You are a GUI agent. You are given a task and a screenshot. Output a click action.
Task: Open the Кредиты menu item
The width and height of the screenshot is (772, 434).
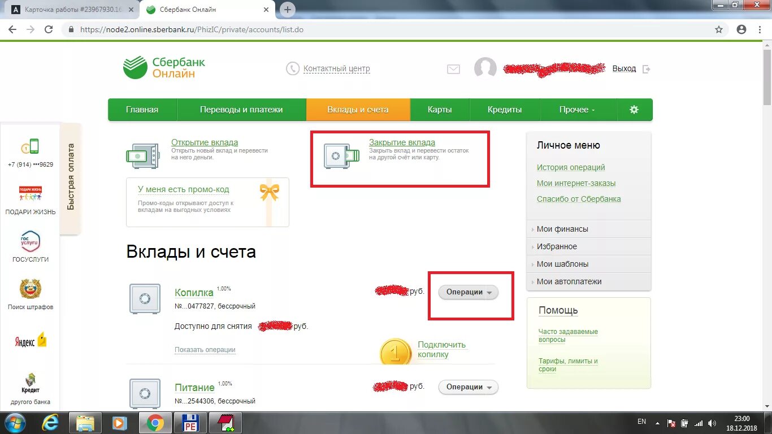point(505,110)
